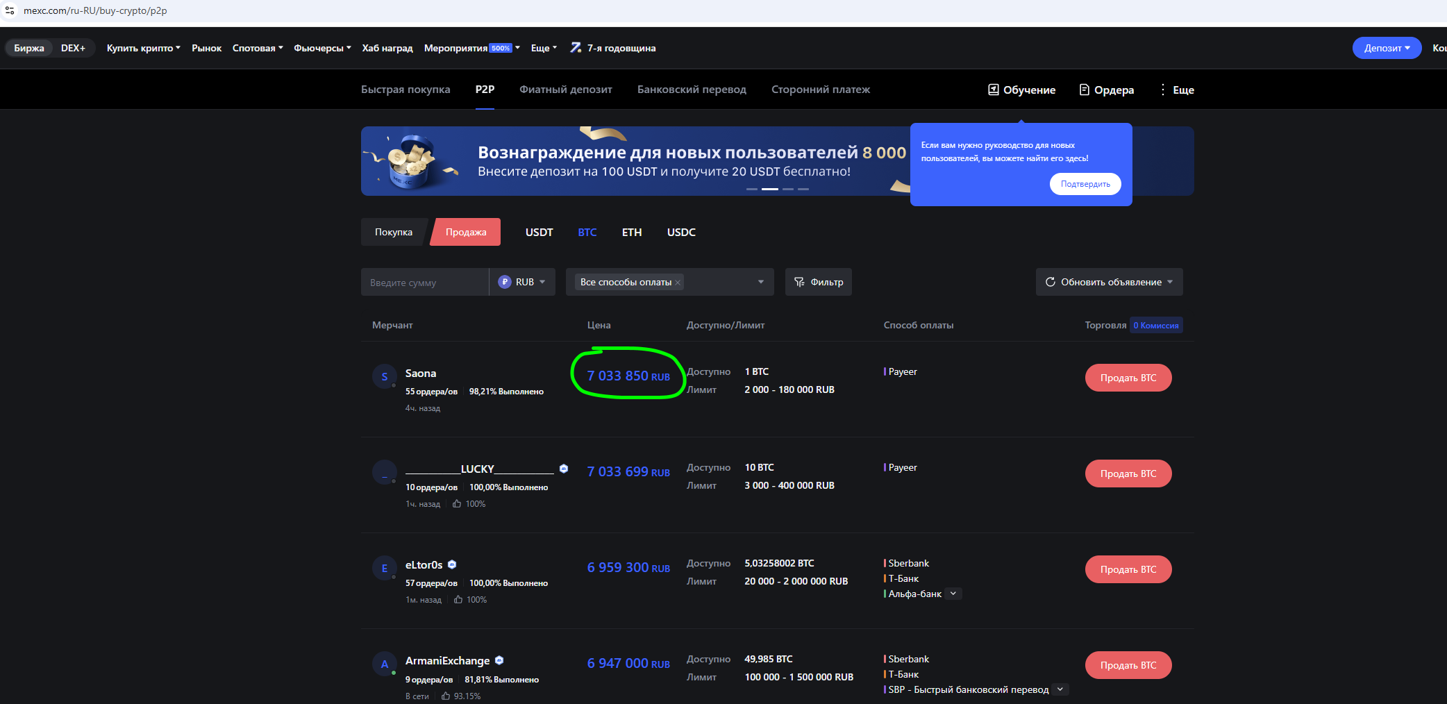Click the Фильтр funnel button
Screen dimensions: 1447x704
(819, 282)
